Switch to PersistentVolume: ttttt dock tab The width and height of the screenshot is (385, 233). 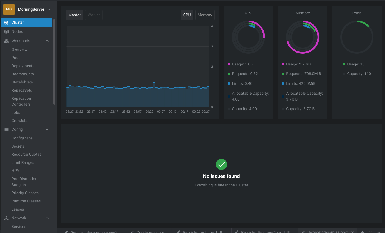(202, 231)
